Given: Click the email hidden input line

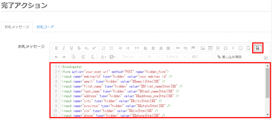Looking at the screenshot, I should (113, 81).
